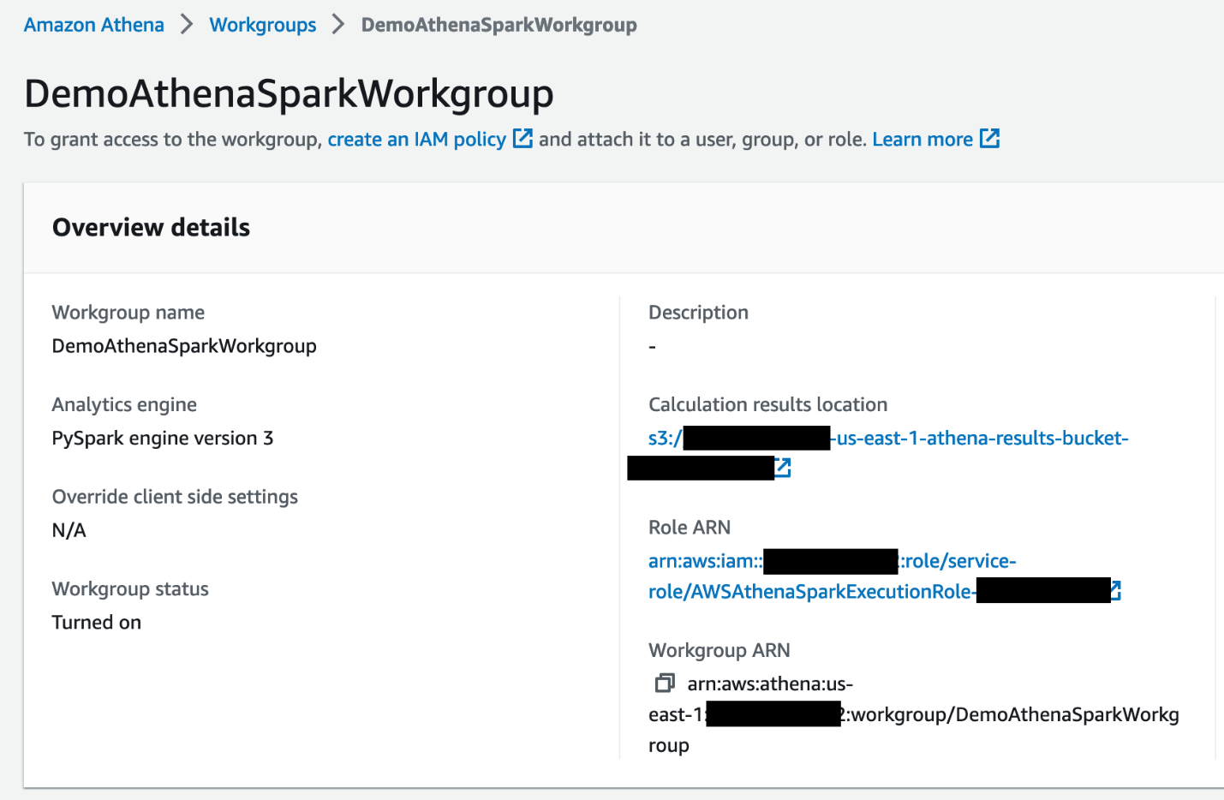Click the Analytics engine label
The width and height of the screenshot is (1224, 800).
click(x=124, y=404)
